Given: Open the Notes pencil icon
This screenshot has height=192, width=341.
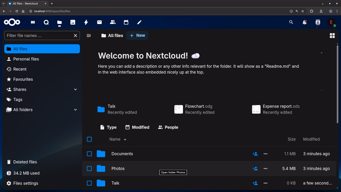Looking at the screenshot, I should click(139, 22).
